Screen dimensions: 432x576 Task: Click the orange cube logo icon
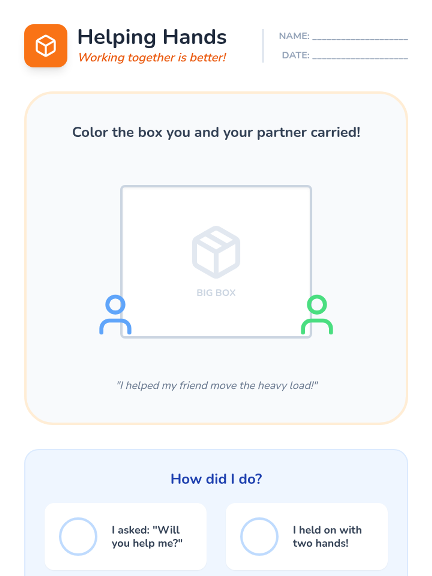pyautogui.click(x=46, y=46)
